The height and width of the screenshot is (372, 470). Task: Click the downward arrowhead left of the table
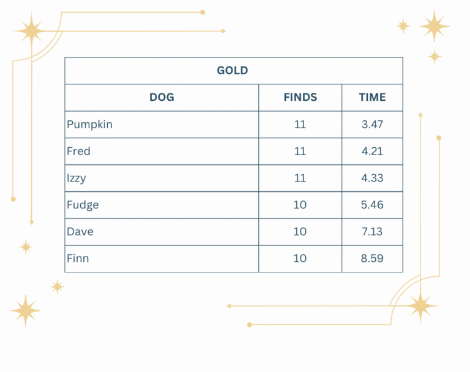32,222
